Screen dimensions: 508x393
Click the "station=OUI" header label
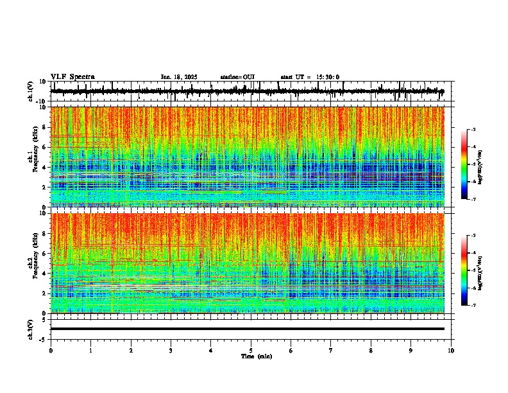tap(237, 77)
